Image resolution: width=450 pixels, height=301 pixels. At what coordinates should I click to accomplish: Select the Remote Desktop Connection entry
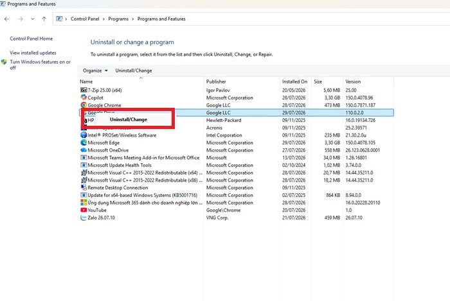(118, 187)
